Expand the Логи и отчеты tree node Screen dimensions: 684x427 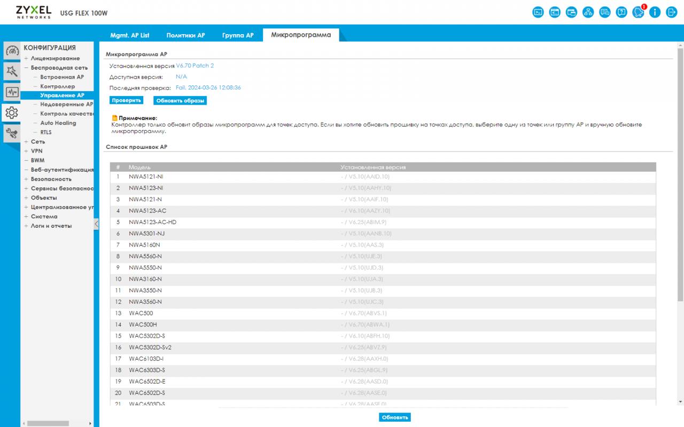coord(26,226)
